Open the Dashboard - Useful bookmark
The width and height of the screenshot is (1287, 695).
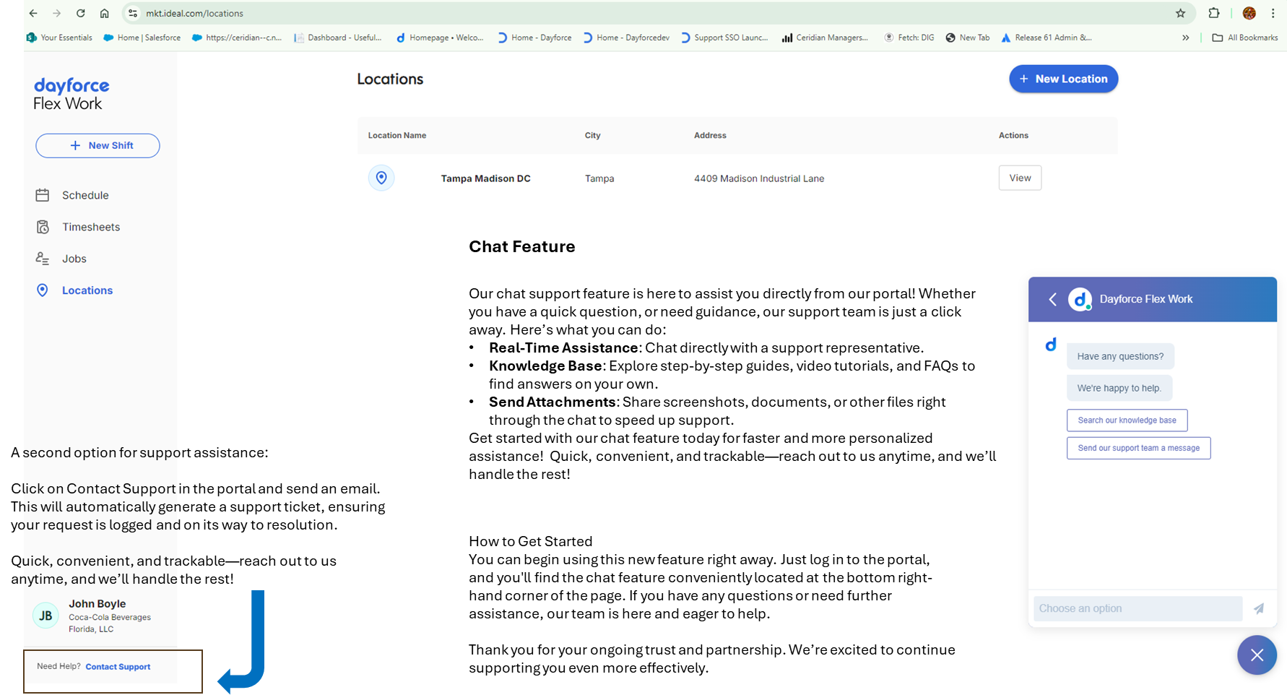(x=338, y=38)
